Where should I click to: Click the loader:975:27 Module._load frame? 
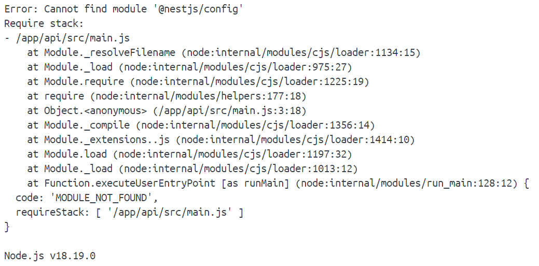pyautogui.click(x=190, y=67)
